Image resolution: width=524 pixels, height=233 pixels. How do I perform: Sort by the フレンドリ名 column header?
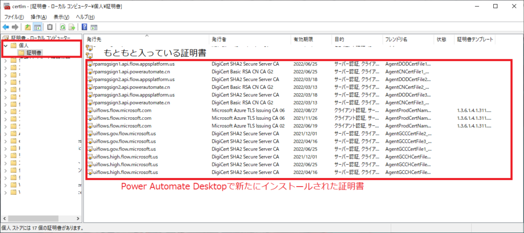pos(408,39)
